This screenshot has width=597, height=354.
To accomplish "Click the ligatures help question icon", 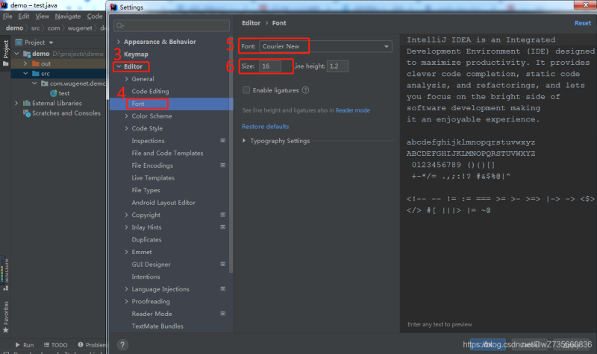I will tap(305, 90).
